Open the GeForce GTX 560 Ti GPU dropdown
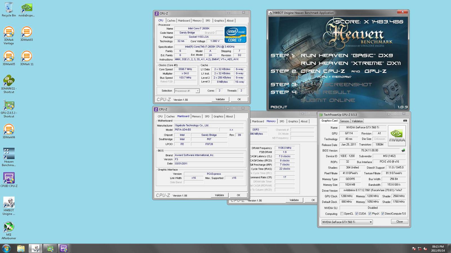Viewport: 451px width, 253px height. 347,222
